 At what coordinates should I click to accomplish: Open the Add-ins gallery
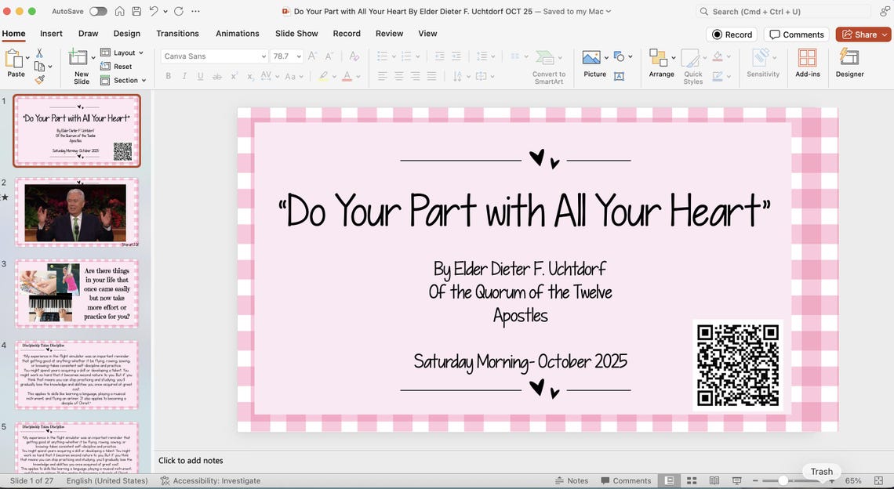coord(806,64)
